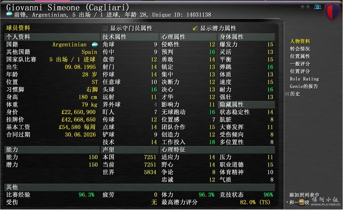Click 界外球 attribute value 4
The width and height of the screenshot is (344, 210).
tap(156, 104)
